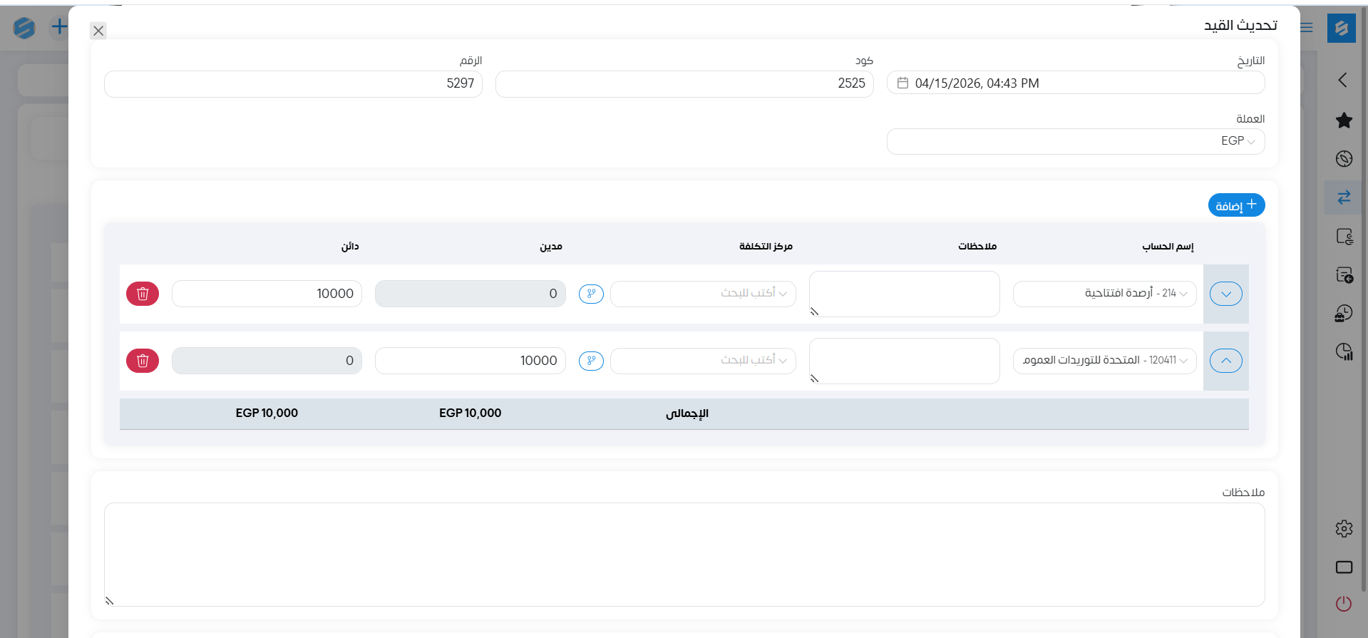This screenshot has height=638, width=1368.
Task: Open the favorites star in sidebar
Action: click(1344, 120)
